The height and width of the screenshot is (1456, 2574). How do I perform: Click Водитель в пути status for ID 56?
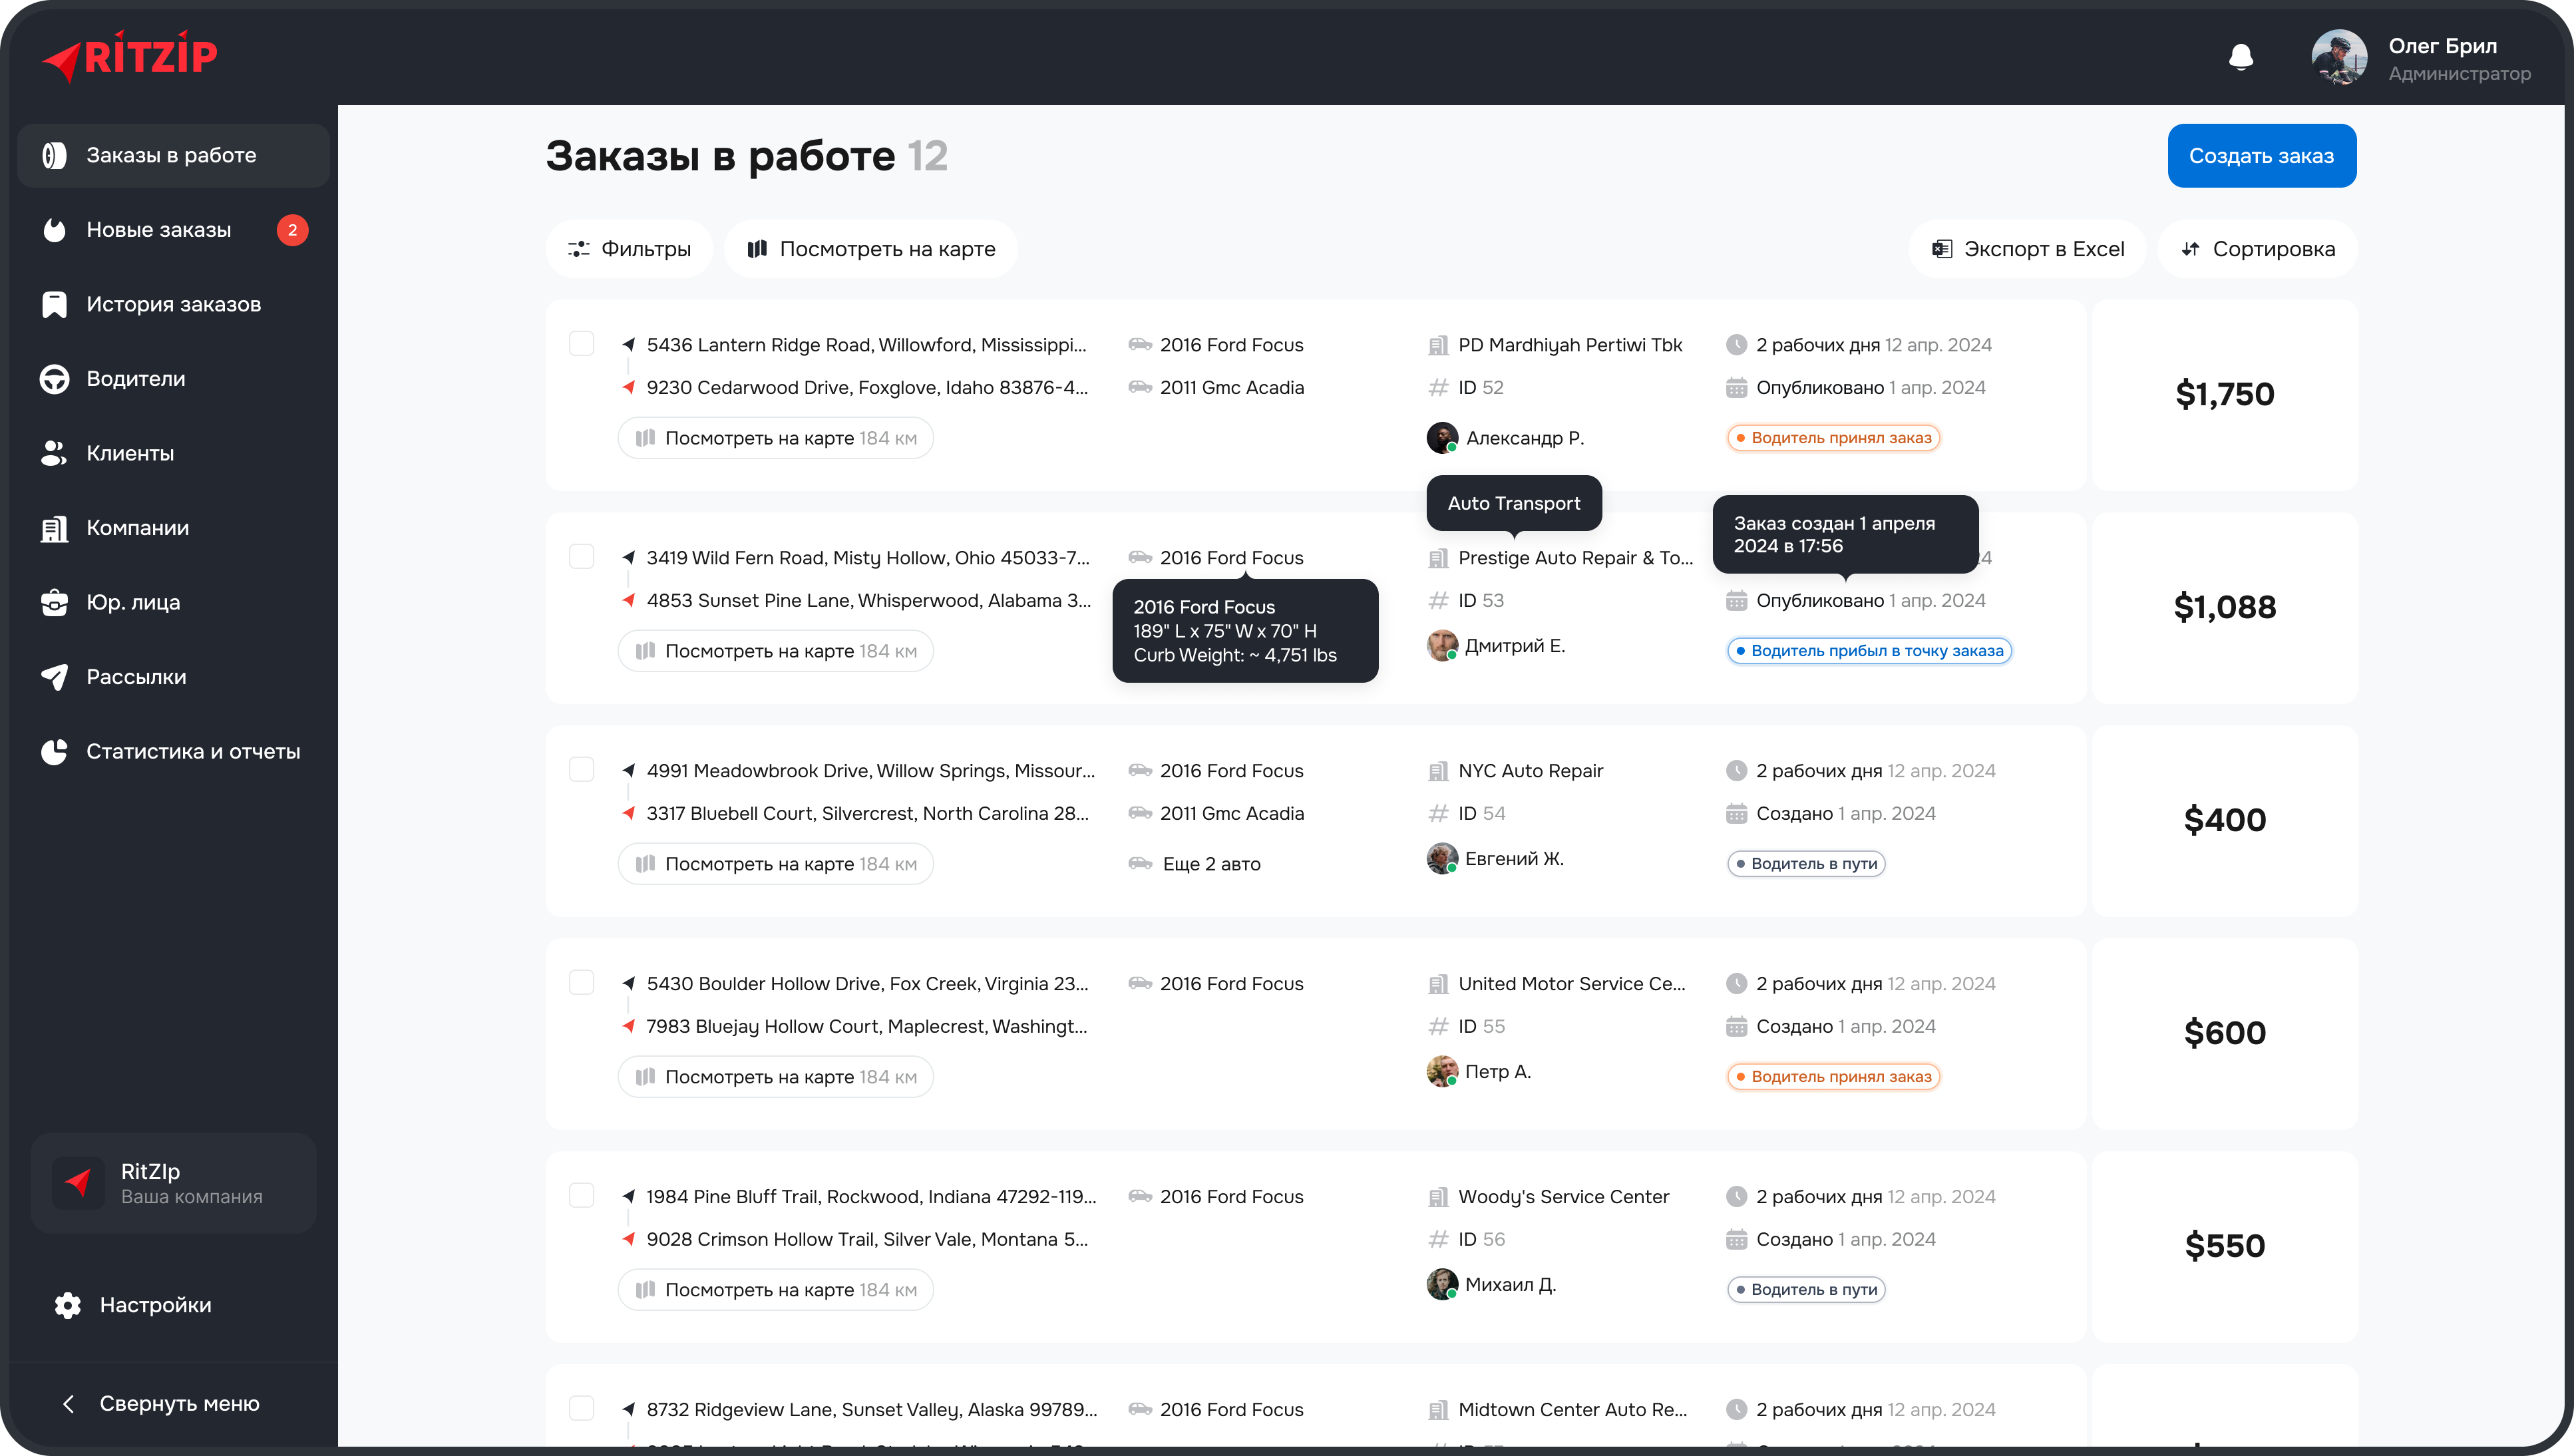(1806, 1290)
